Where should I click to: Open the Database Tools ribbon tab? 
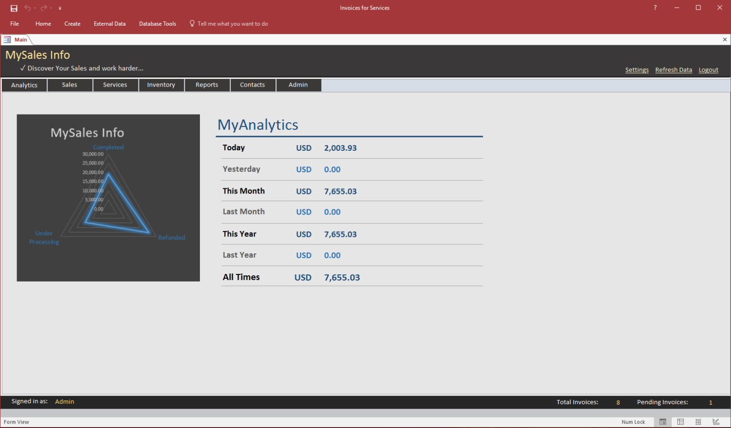tap(158, 23)
